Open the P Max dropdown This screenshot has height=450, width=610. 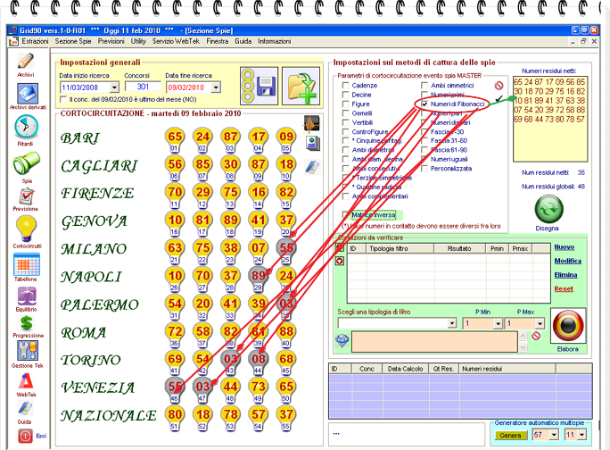coord(540,323)
